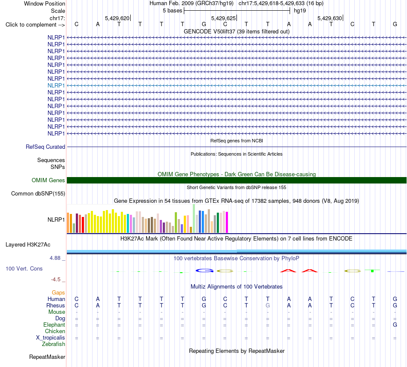Click the 'Scale' track label
Viewport: 407px width, 367px height.
pyautogui.click(x=58, y=11)
